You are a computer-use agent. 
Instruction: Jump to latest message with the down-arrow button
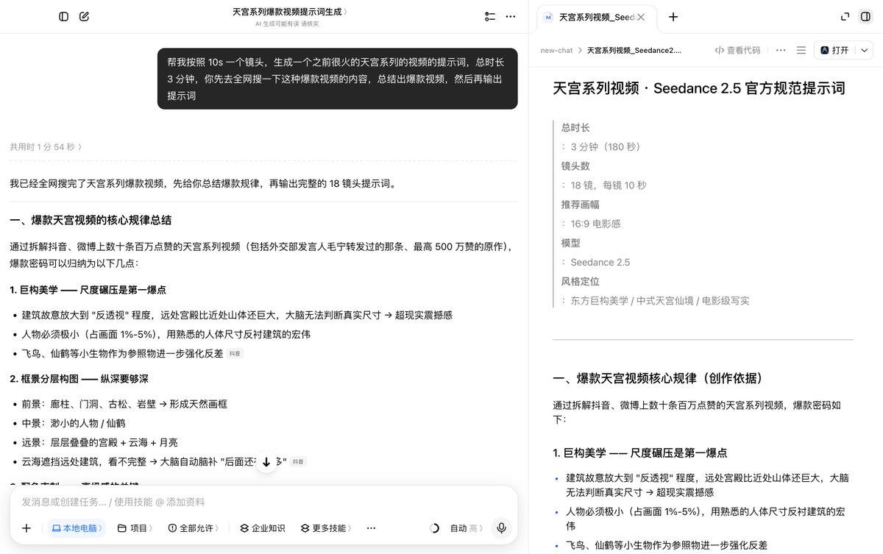click(266, 462)
